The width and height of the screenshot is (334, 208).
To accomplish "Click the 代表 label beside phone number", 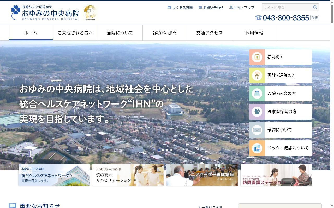I will 315,18.
